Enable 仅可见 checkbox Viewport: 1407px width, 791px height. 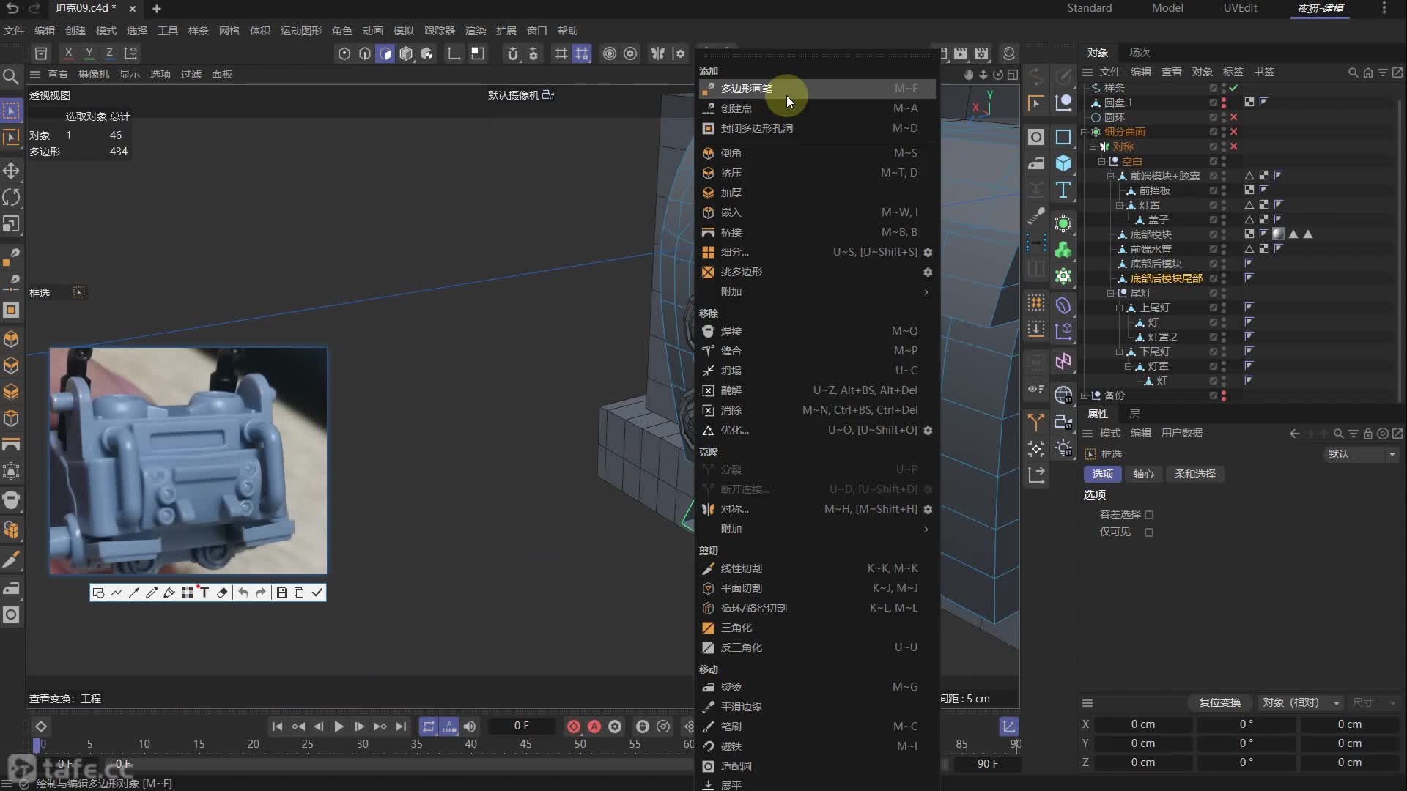(1149, 532)
